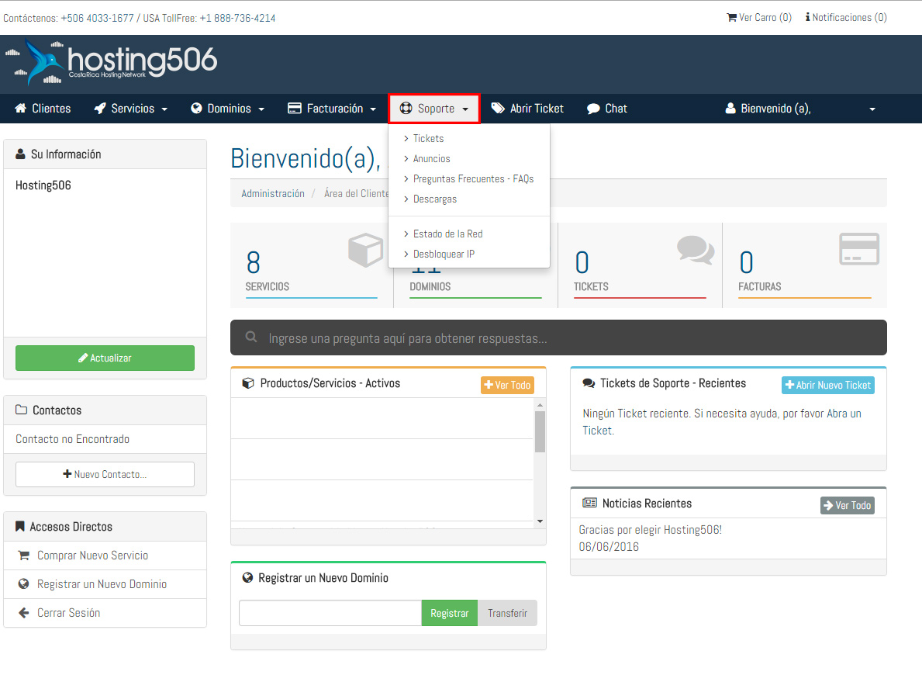922x675 pixels.
Task: Select Desbloquear IP in Soporte menu
Action: pos(444,254)
